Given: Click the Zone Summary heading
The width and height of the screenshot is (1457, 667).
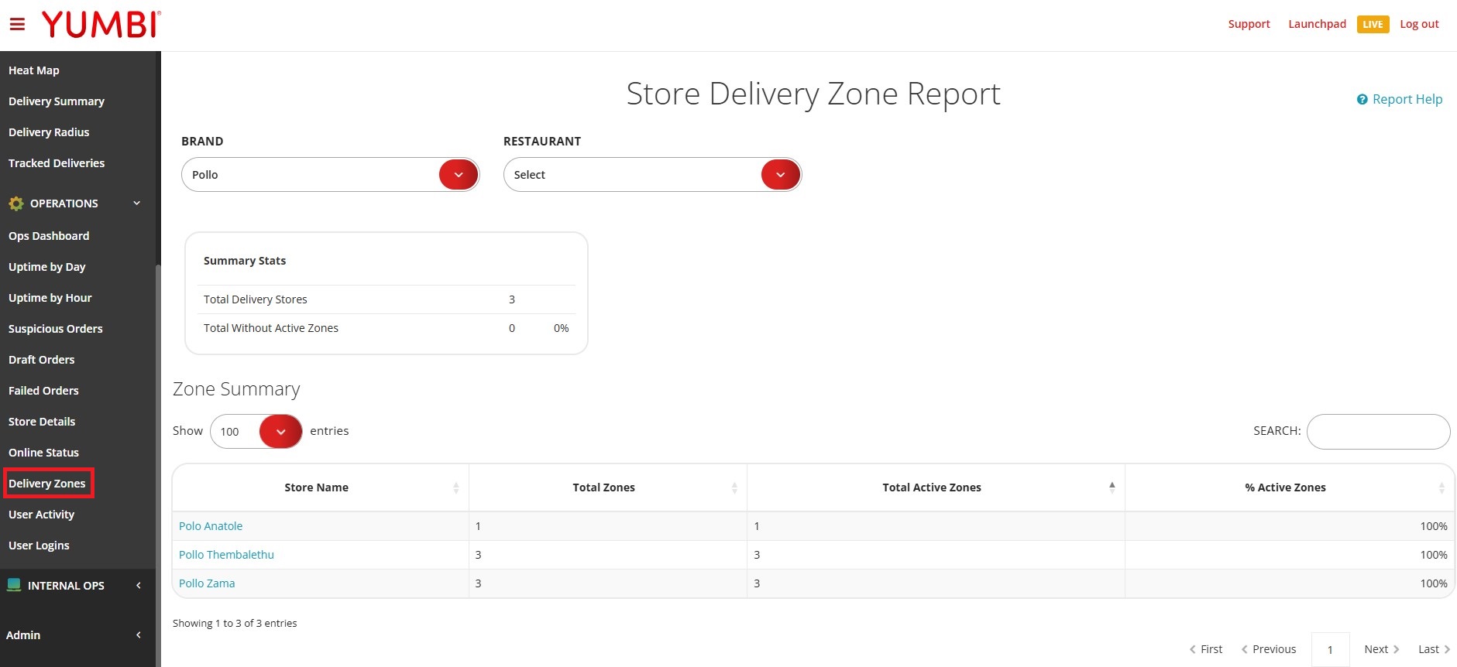Looking at the screenshot, I should [236, 389].
